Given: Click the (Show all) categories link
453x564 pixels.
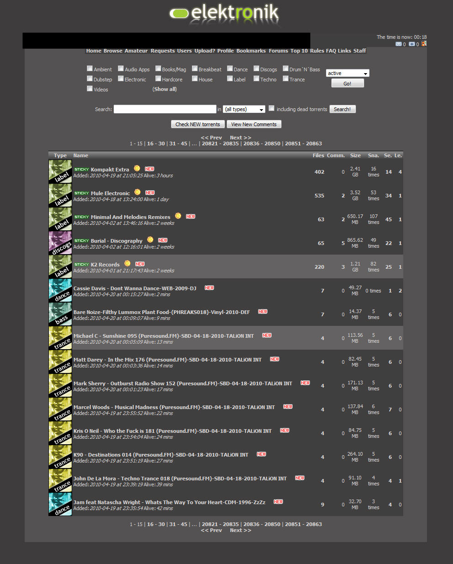Looking at the screenshot, I should 165,89.
